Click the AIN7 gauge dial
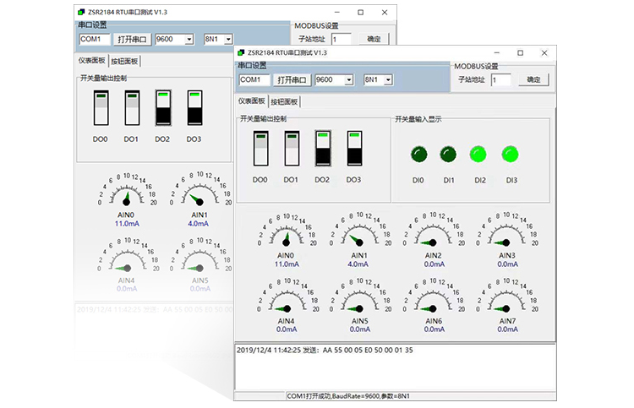The height and width of the screenshot is (408, 634). [x=506, y=296]
